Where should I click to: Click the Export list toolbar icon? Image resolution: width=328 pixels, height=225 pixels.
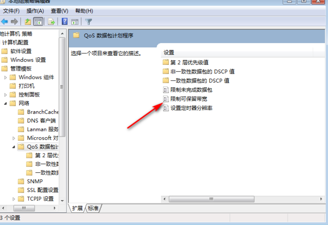(x=51, y=22)
